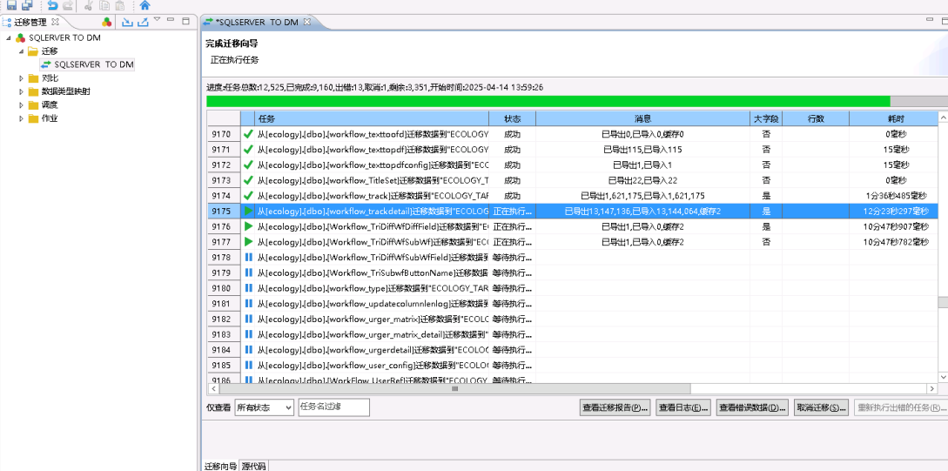The height and width of the screenshot is (471, 948).
Task: Click the green checkmark on row 9170
Action: [248, 133]
